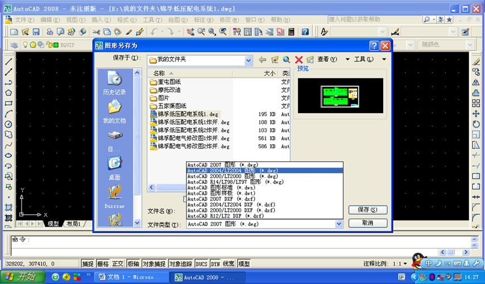Click the 保存 button in dialog
Image resolution: width=485 pixels, height=284 pixels.
click(x=368, y=210)
